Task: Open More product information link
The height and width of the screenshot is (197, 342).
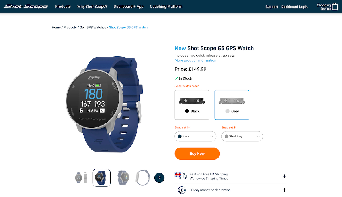Action: [196, 60]
